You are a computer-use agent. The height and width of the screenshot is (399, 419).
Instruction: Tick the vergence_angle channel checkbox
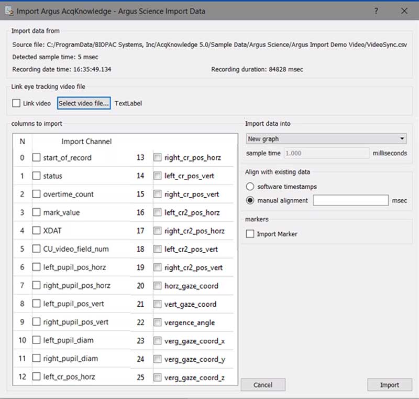tap(157, 322)
